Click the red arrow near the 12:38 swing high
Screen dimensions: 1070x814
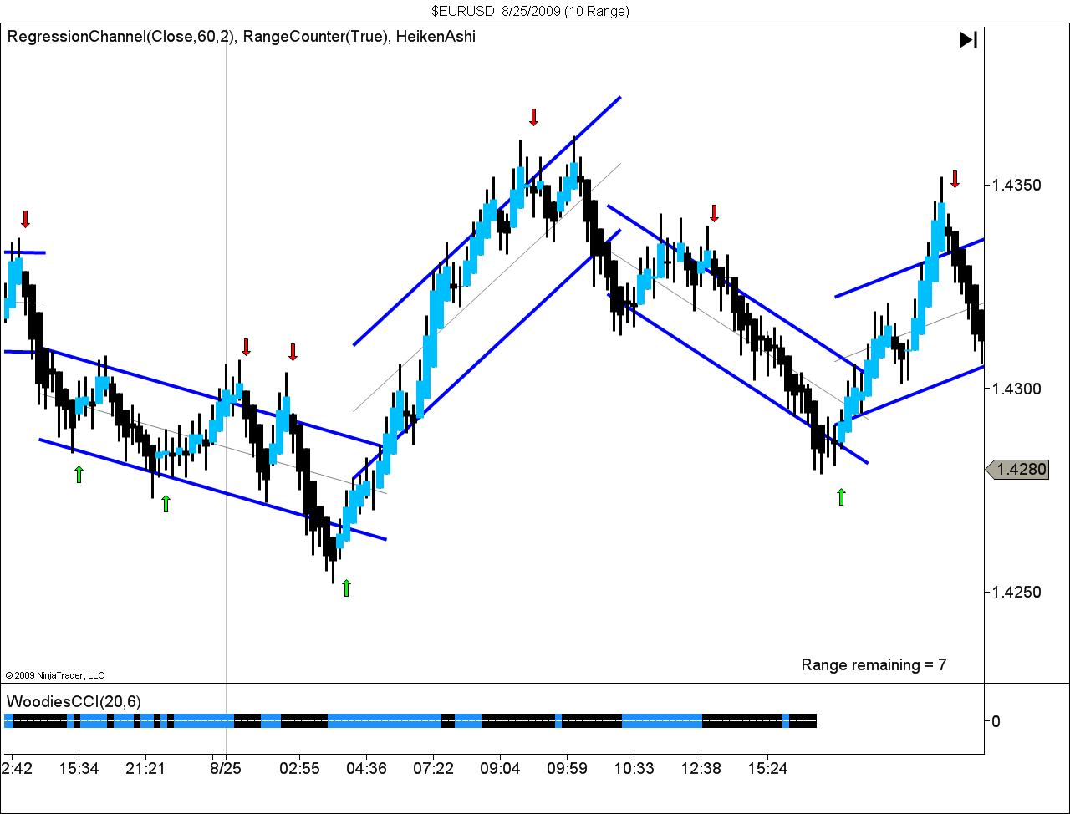click(715, 214)
